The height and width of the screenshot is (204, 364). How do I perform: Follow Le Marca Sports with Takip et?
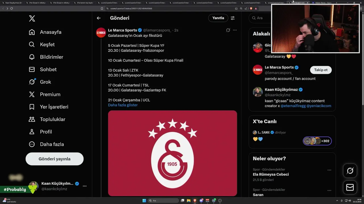(321, 70)
